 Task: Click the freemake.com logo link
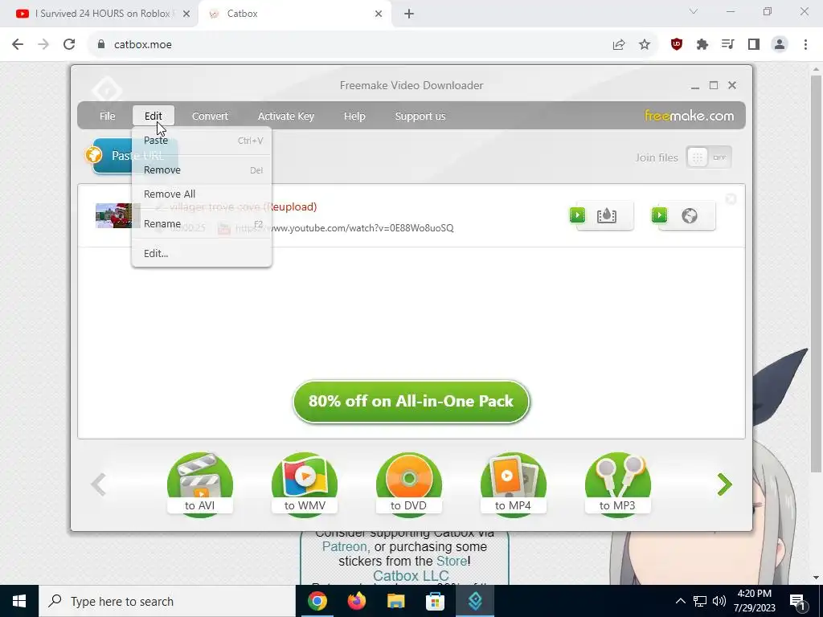click(x=689, y=116)
